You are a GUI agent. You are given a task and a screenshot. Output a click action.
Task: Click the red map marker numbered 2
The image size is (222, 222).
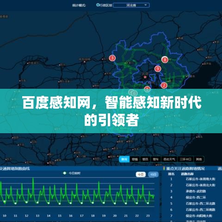tap(164, 85)
